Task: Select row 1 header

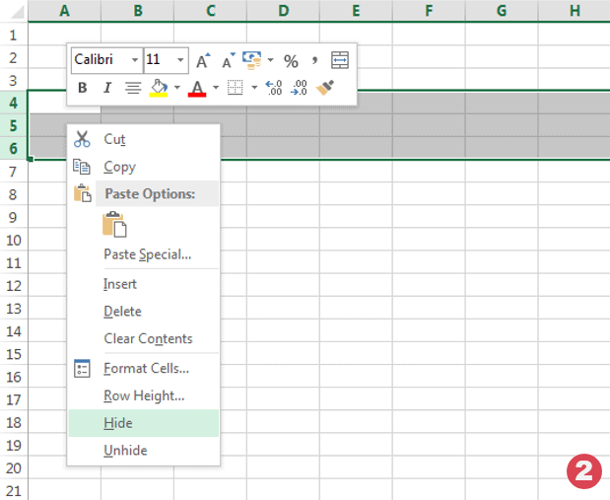Action: click(14, 36)
